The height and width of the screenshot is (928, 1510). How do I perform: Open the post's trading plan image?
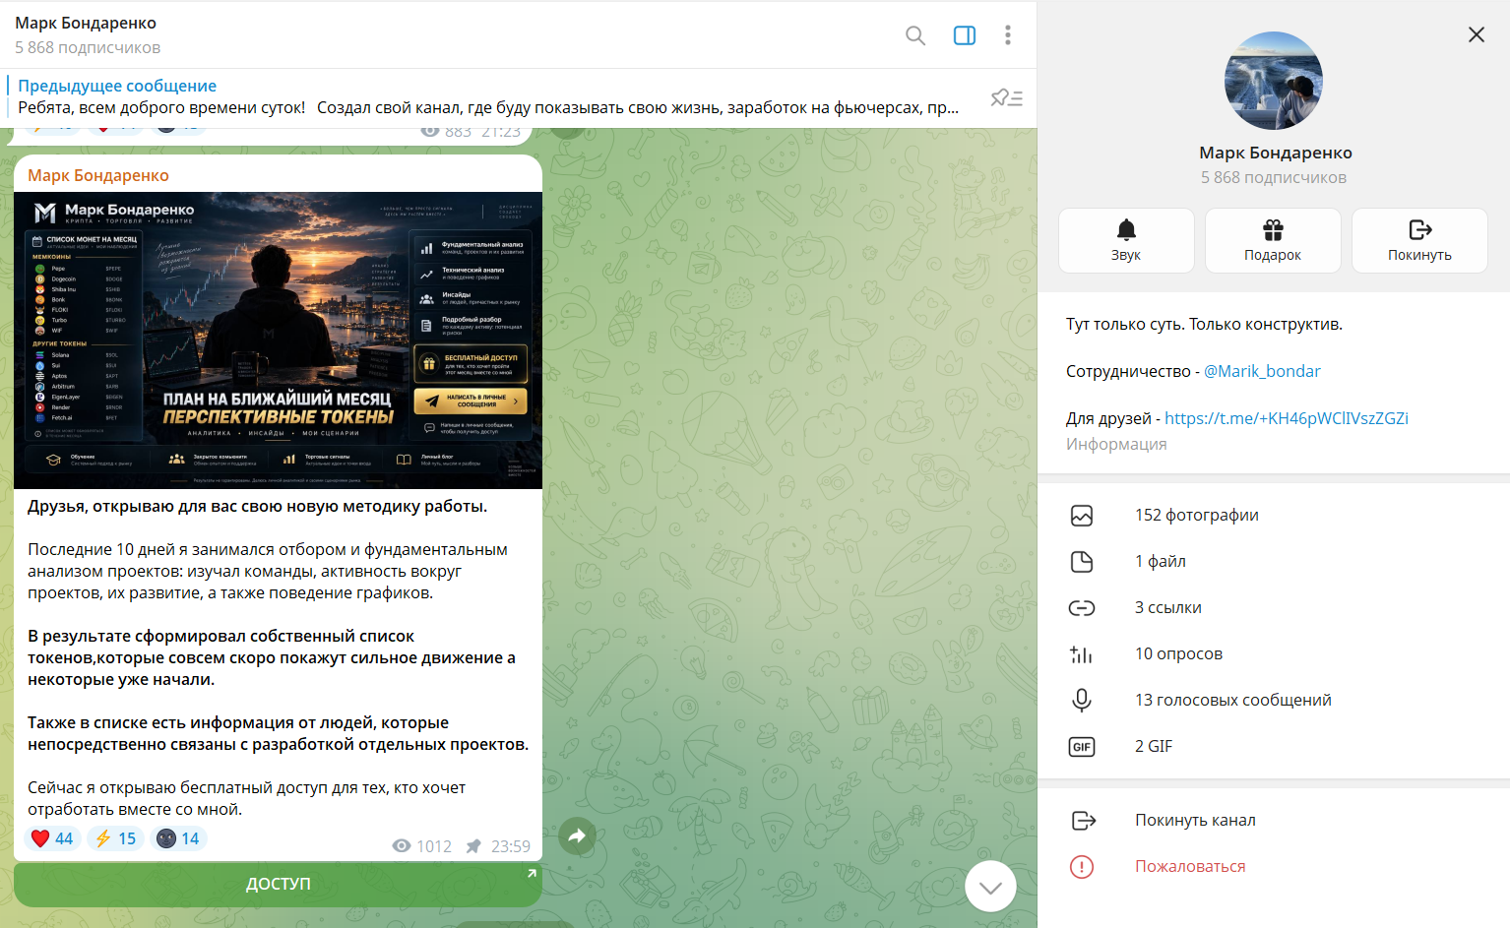(x=278, y=340)
